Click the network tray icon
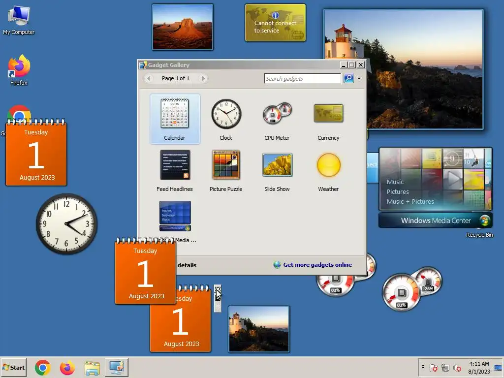Image resolution: width=504 pixels, height=378 pixels. click(x=445, y=367)
